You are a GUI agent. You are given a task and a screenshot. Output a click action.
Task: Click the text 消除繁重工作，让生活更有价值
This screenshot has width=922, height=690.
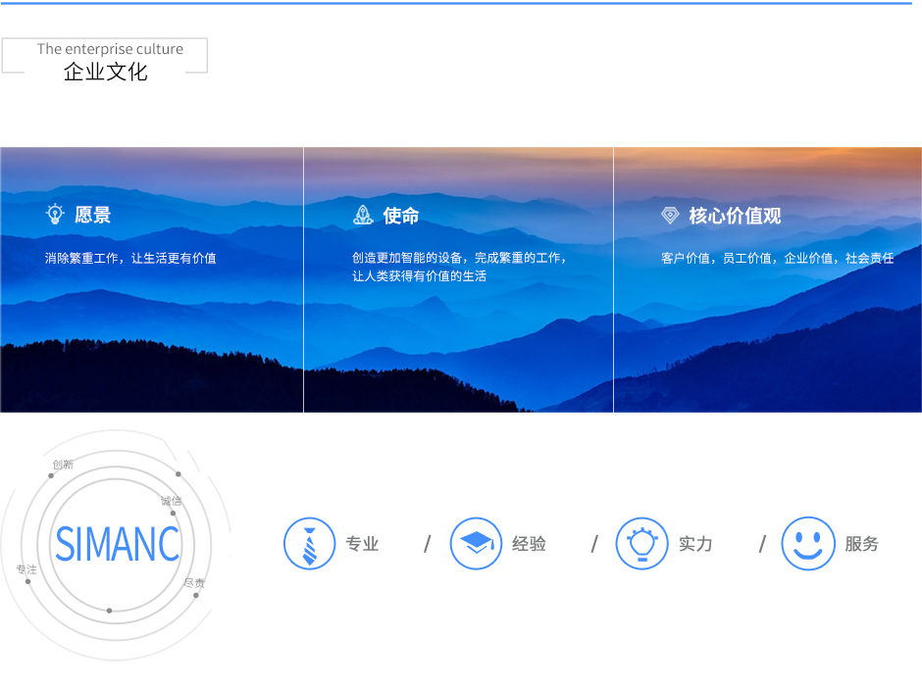pos(130,258)
